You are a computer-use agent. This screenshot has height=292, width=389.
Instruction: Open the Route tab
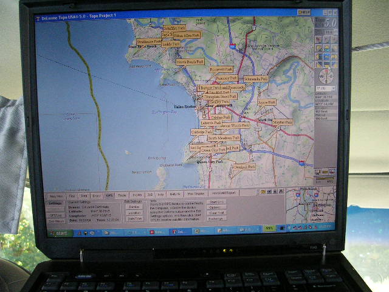122,196
